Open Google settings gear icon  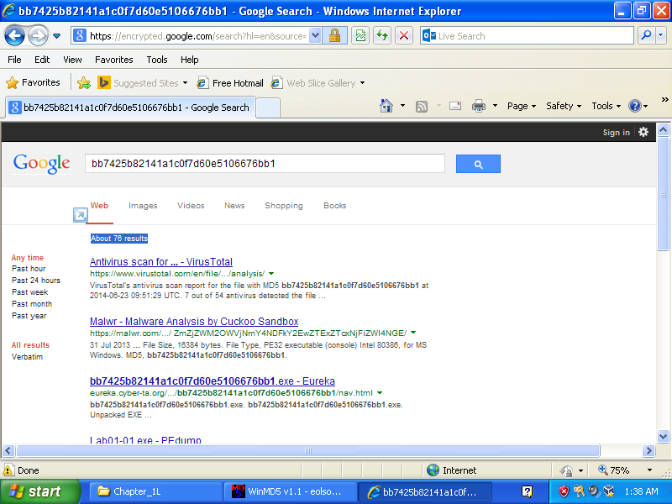[x=643, y=132]
